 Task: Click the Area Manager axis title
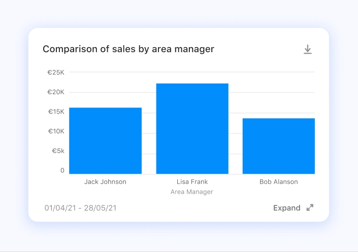(192, 192)
